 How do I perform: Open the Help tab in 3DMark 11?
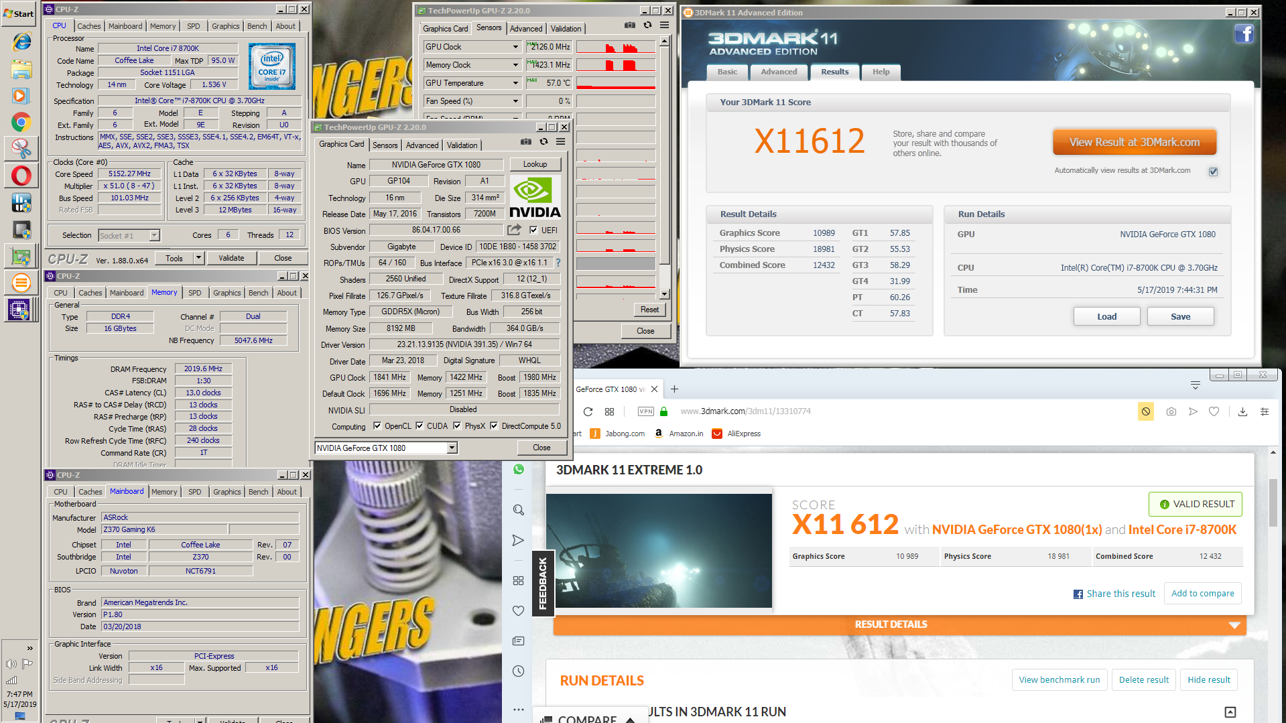[881, 72]
